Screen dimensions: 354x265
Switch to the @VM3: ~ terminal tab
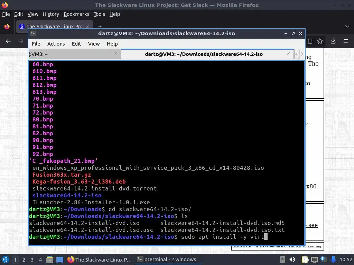75,54
